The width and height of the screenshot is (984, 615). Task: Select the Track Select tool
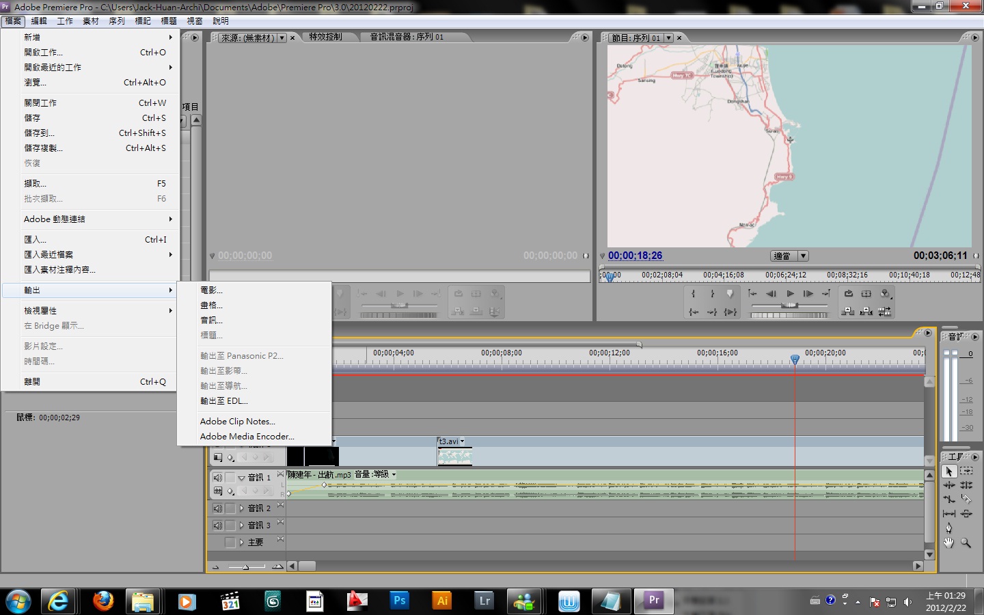[966, 471]
